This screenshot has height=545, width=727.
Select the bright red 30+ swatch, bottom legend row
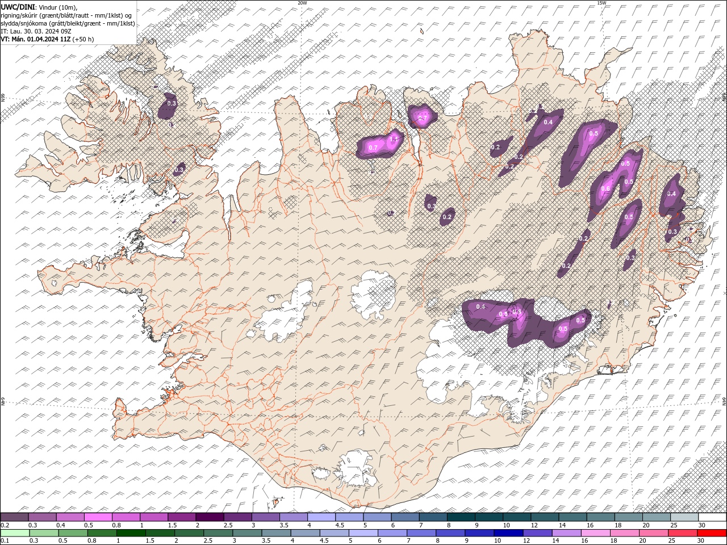point(712,533)
